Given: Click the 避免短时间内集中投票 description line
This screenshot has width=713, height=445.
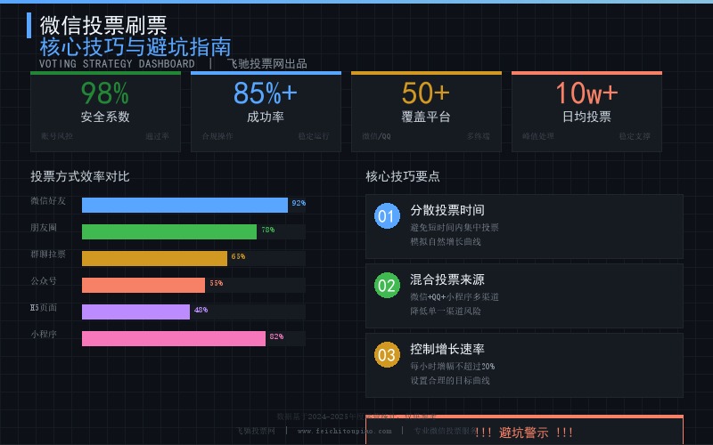Looking at the screenshot, I should pos(455,228).
